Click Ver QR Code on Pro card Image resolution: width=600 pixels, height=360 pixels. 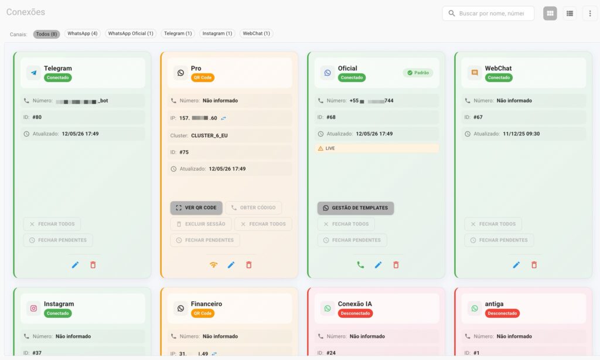point(196,208)
